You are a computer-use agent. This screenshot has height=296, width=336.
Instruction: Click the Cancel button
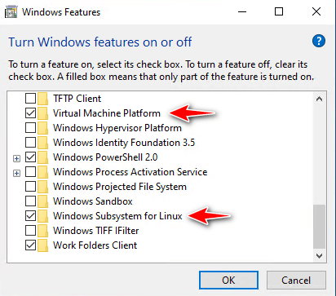tap(296, 280)
